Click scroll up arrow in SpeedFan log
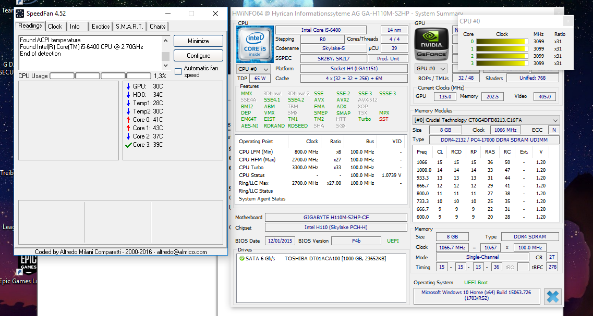 166,41
